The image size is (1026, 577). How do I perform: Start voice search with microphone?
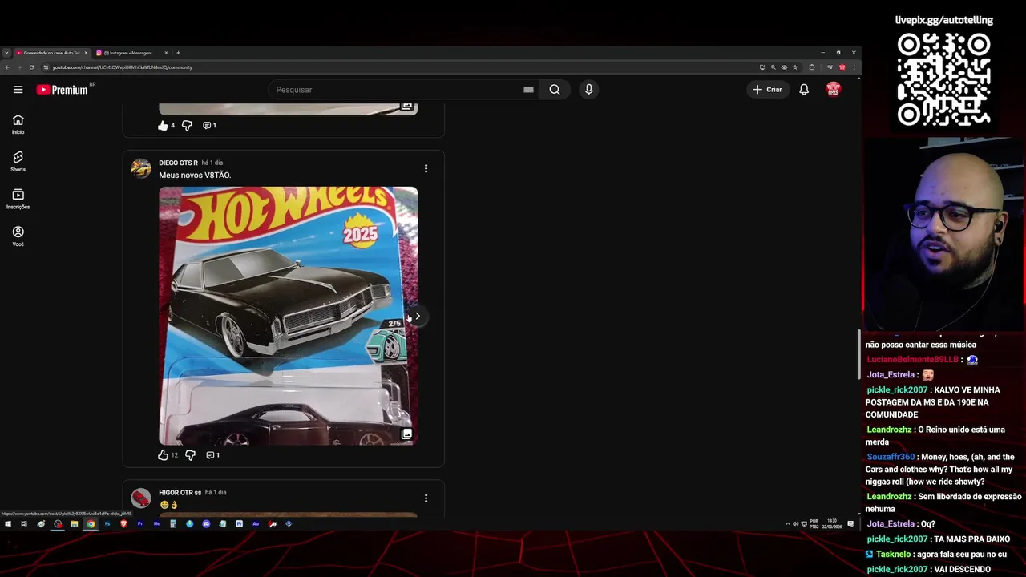click(x=589, y=90)
